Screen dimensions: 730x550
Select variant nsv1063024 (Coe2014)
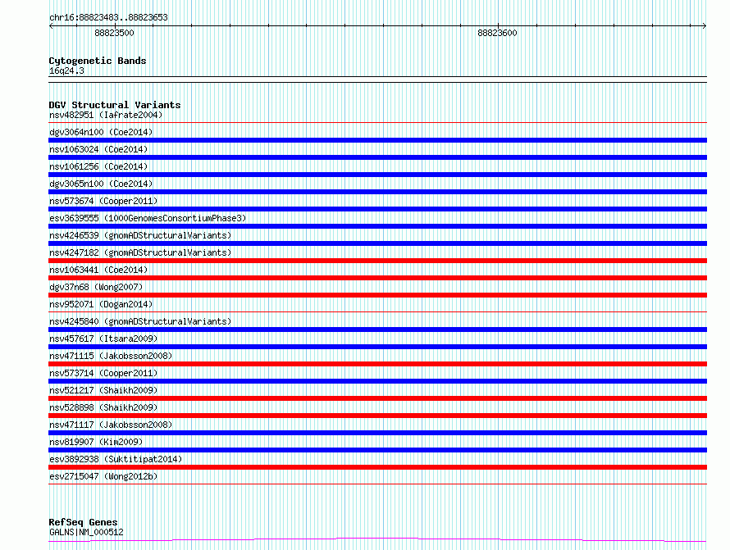click(98, 149)
